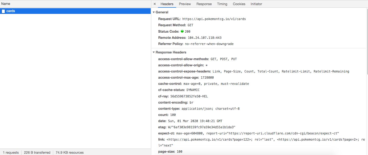
Task: Click content-encoding br value
Action: pos(191,103)
